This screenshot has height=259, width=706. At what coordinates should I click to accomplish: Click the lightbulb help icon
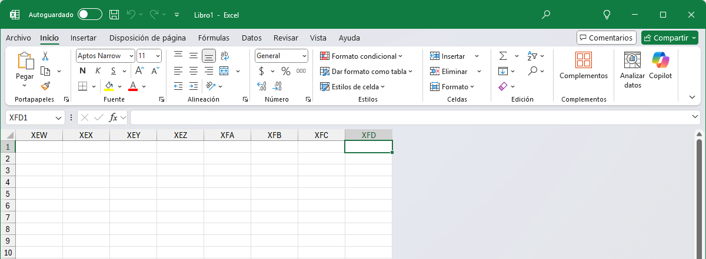[608, 14]
